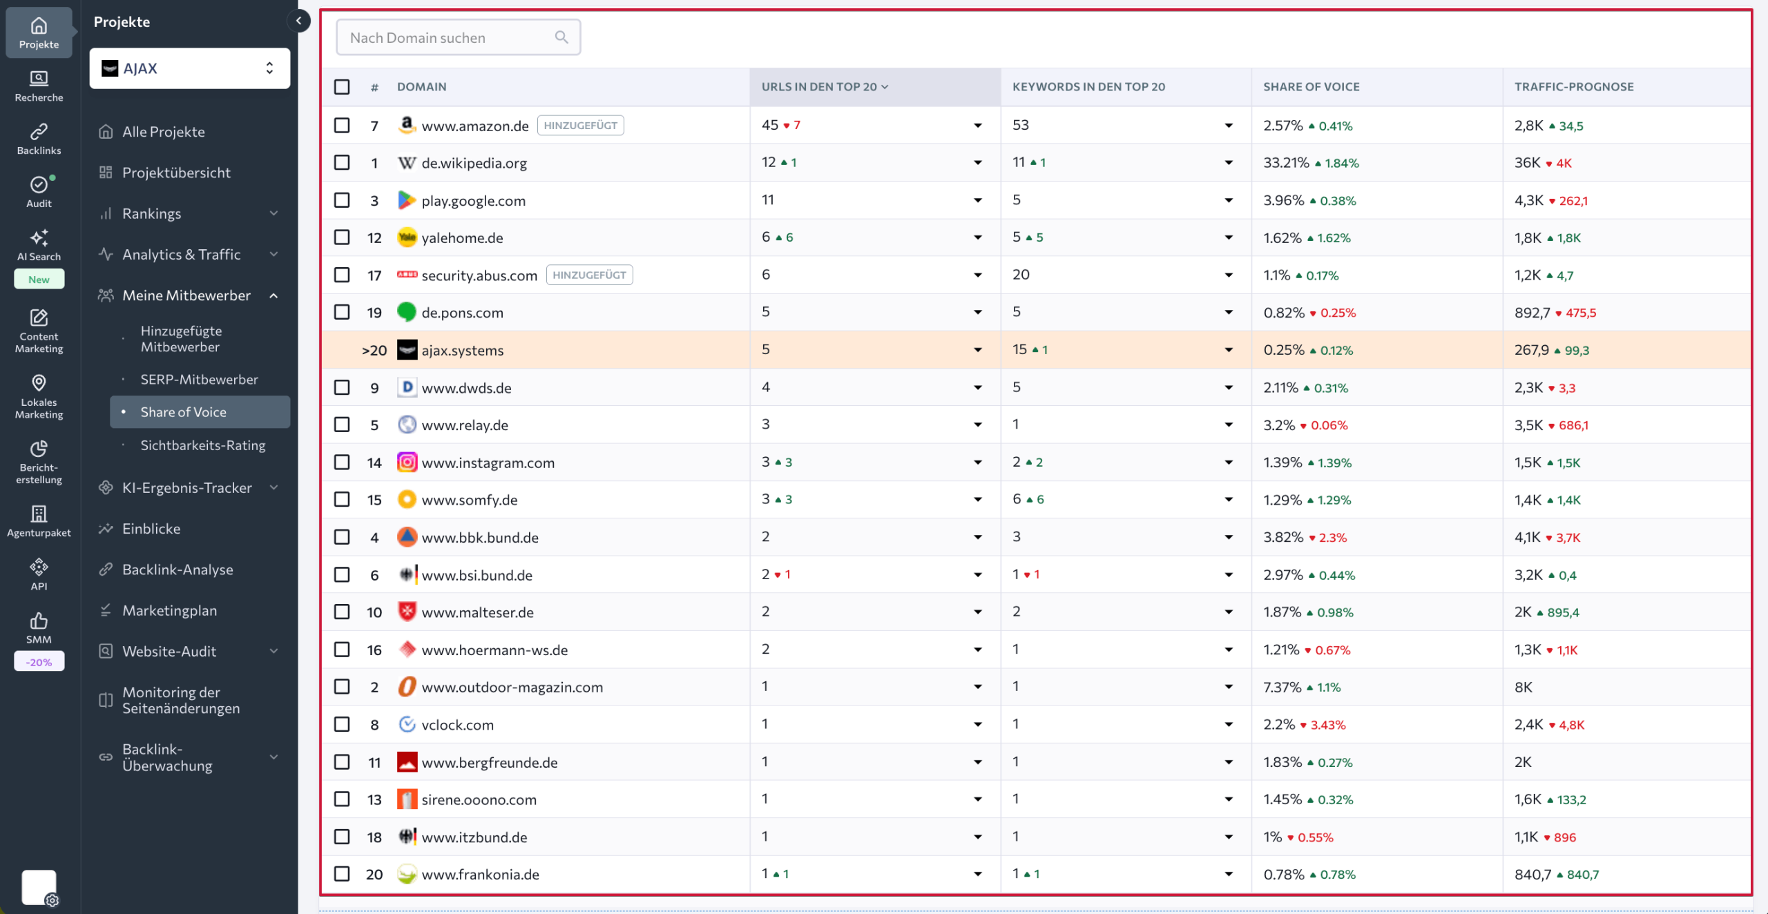Open the SMM thumbs-up icon
This screenshot has width=1768, height=914.
tap(39, 621)
